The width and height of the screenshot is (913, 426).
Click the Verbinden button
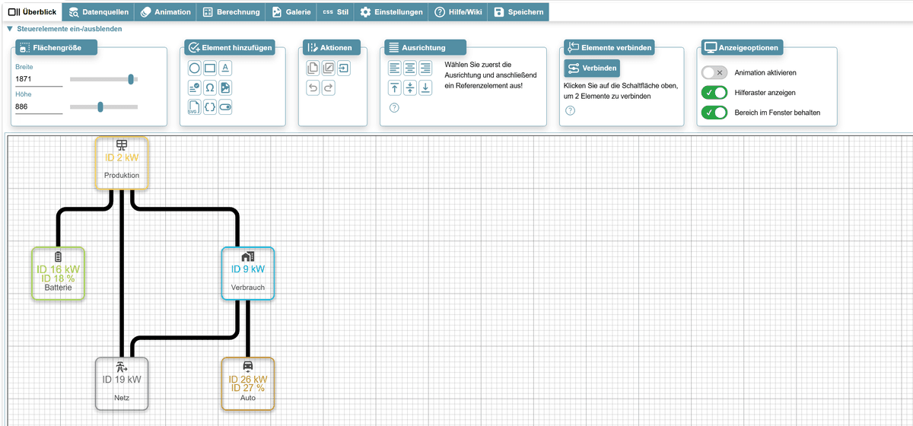[x=592, y=68]
